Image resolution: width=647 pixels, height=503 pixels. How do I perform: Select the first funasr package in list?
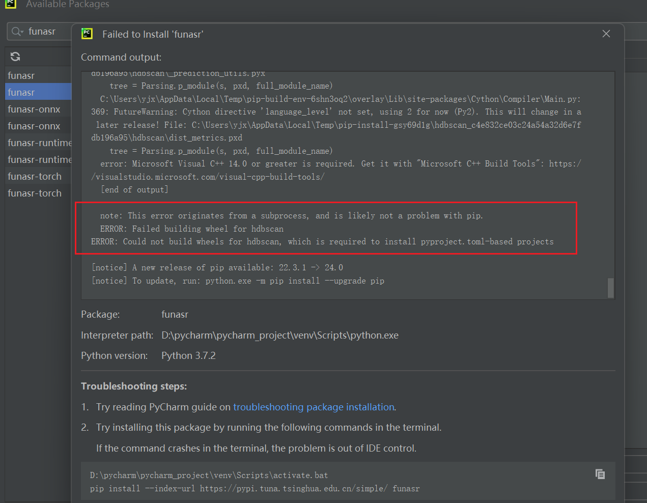[x=38, y=75]
